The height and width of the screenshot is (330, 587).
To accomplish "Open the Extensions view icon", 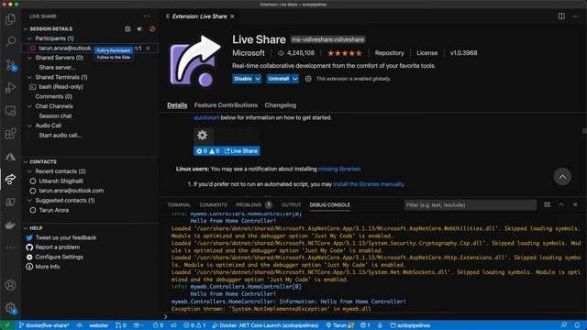I will pyautogui.click(x=10, y=134).
